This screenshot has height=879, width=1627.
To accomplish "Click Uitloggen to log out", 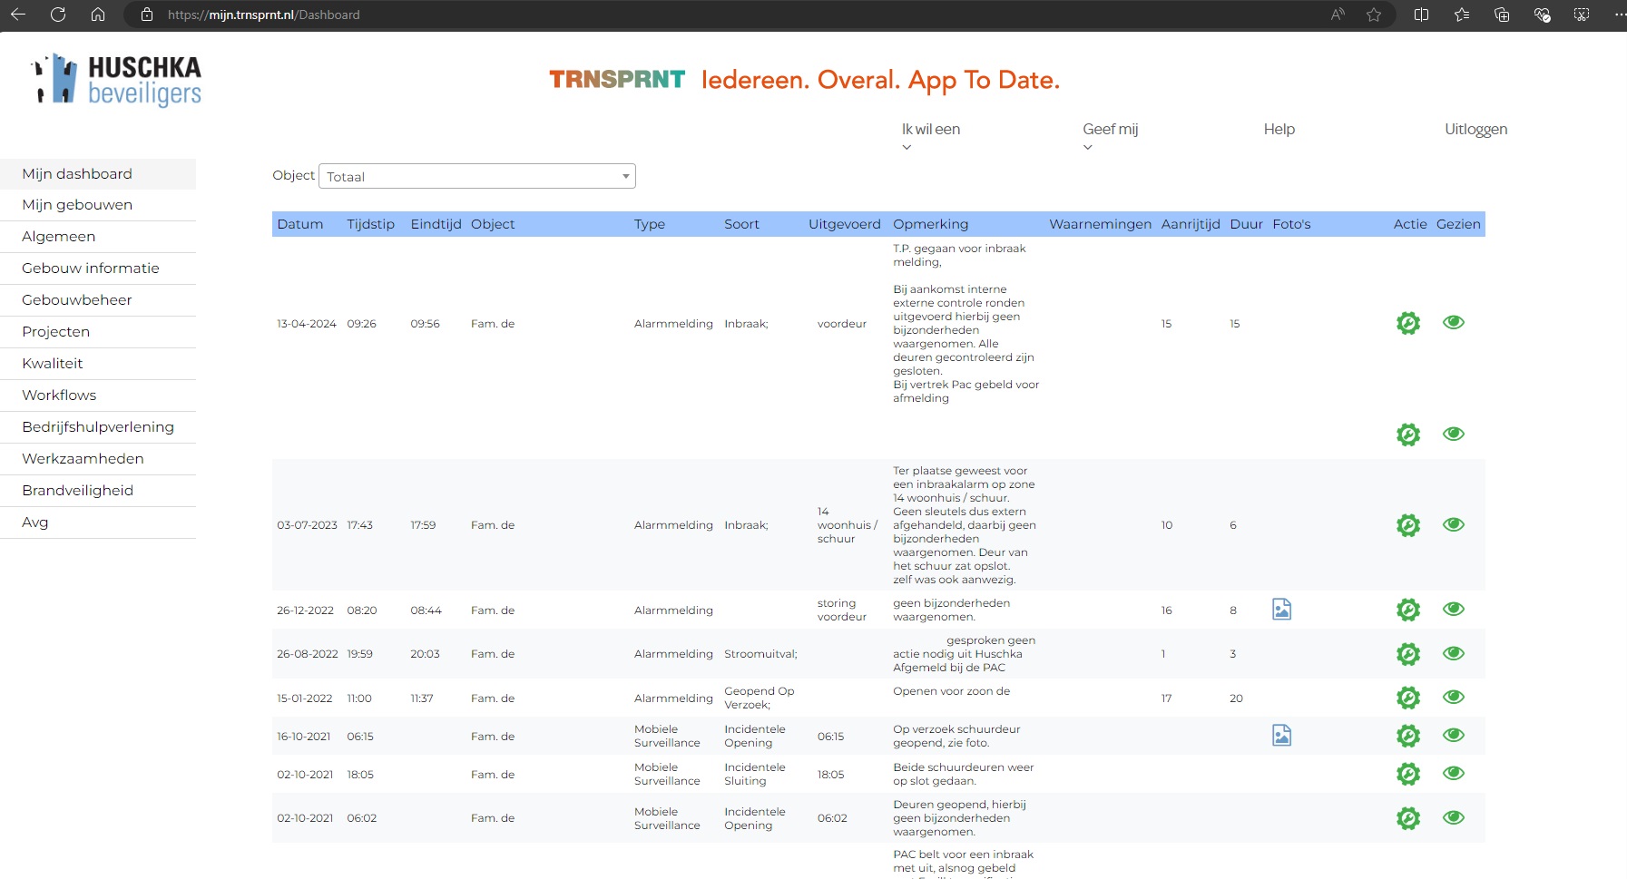I will [1475, 129].
